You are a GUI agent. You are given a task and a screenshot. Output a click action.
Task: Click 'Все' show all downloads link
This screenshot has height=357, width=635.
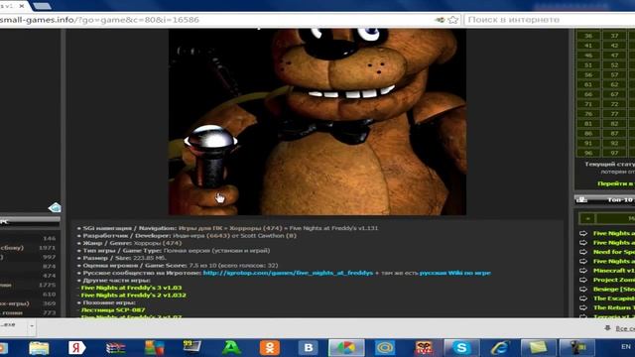(624, 328)
